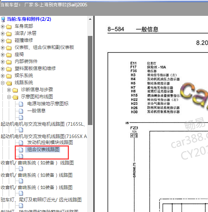Click the F23 fuse label in diagram
The height and width of the screenshot is (212, 208).
pyautogui.click(x=134, y=128)
